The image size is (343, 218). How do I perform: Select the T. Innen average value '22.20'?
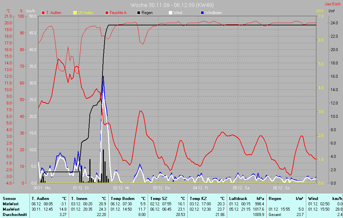(101, 215)
